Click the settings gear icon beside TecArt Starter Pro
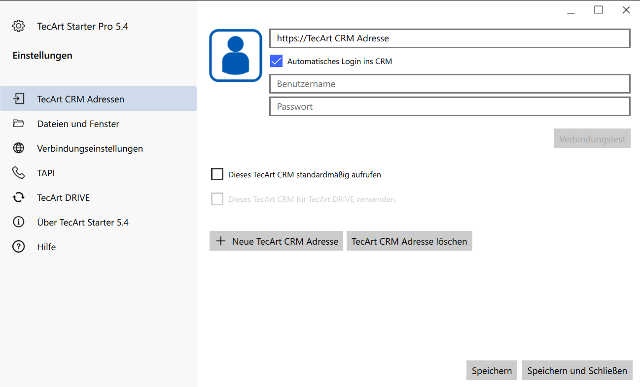 click(19, 26)
